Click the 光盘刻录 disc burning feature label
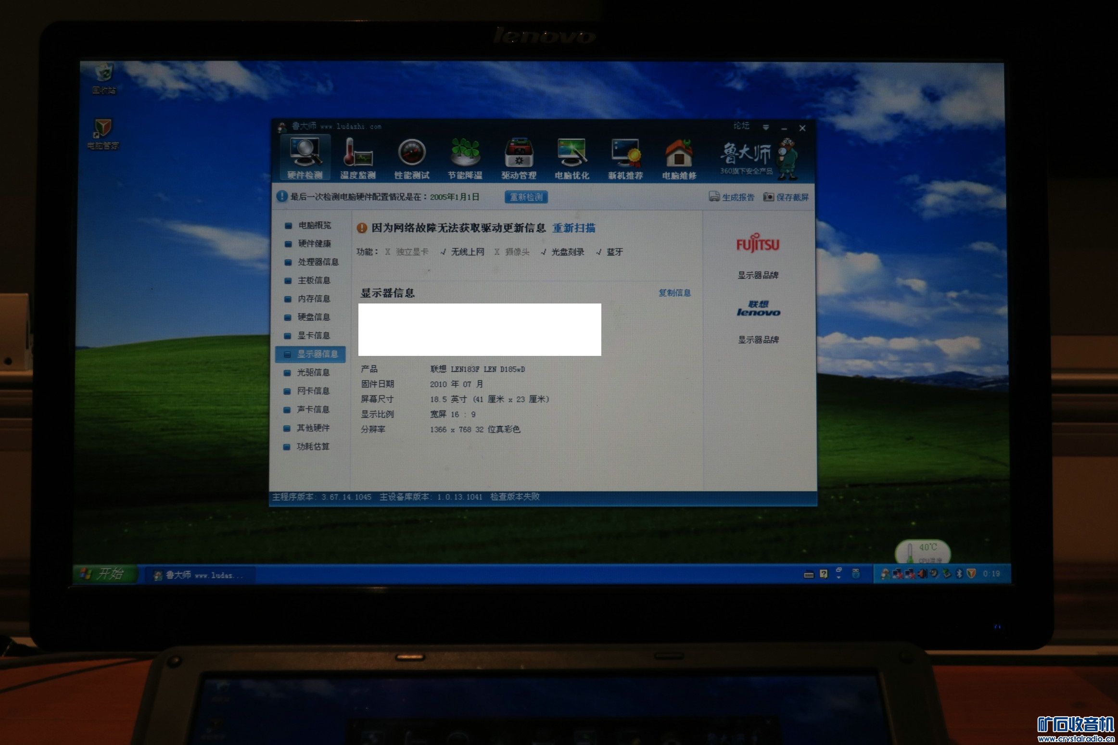 click(x=568, y=252)
